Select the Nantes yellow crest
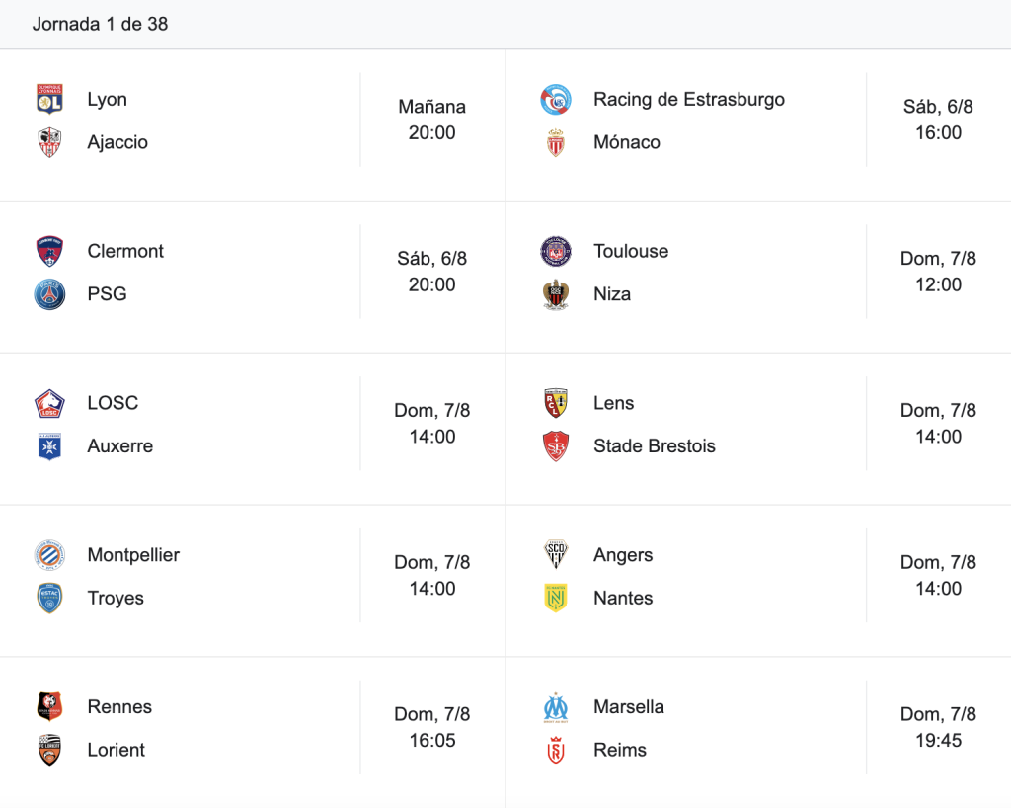 [x=556, y=599]
